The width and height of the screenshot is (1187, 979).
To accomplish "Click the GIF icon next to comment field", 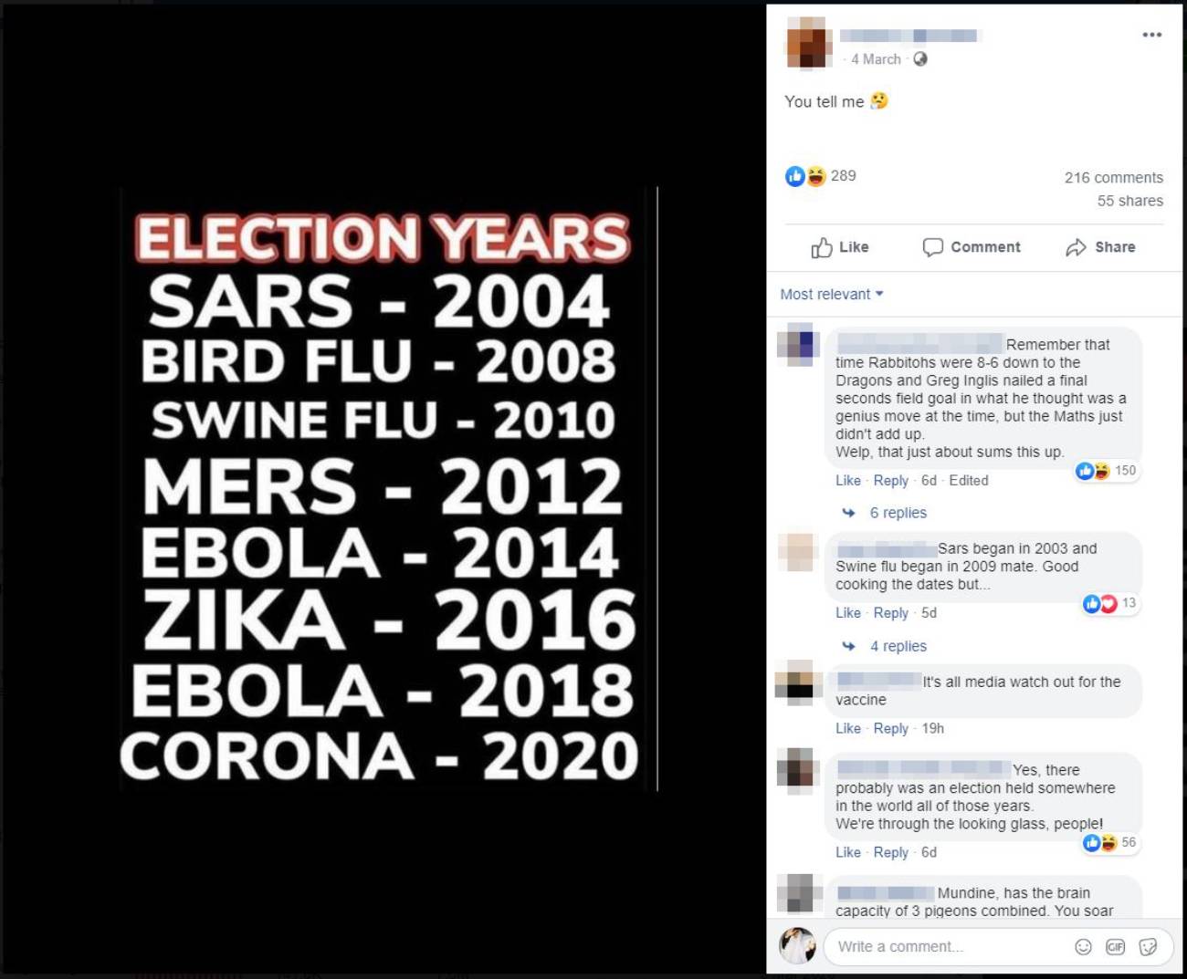I will [1115, 946].
